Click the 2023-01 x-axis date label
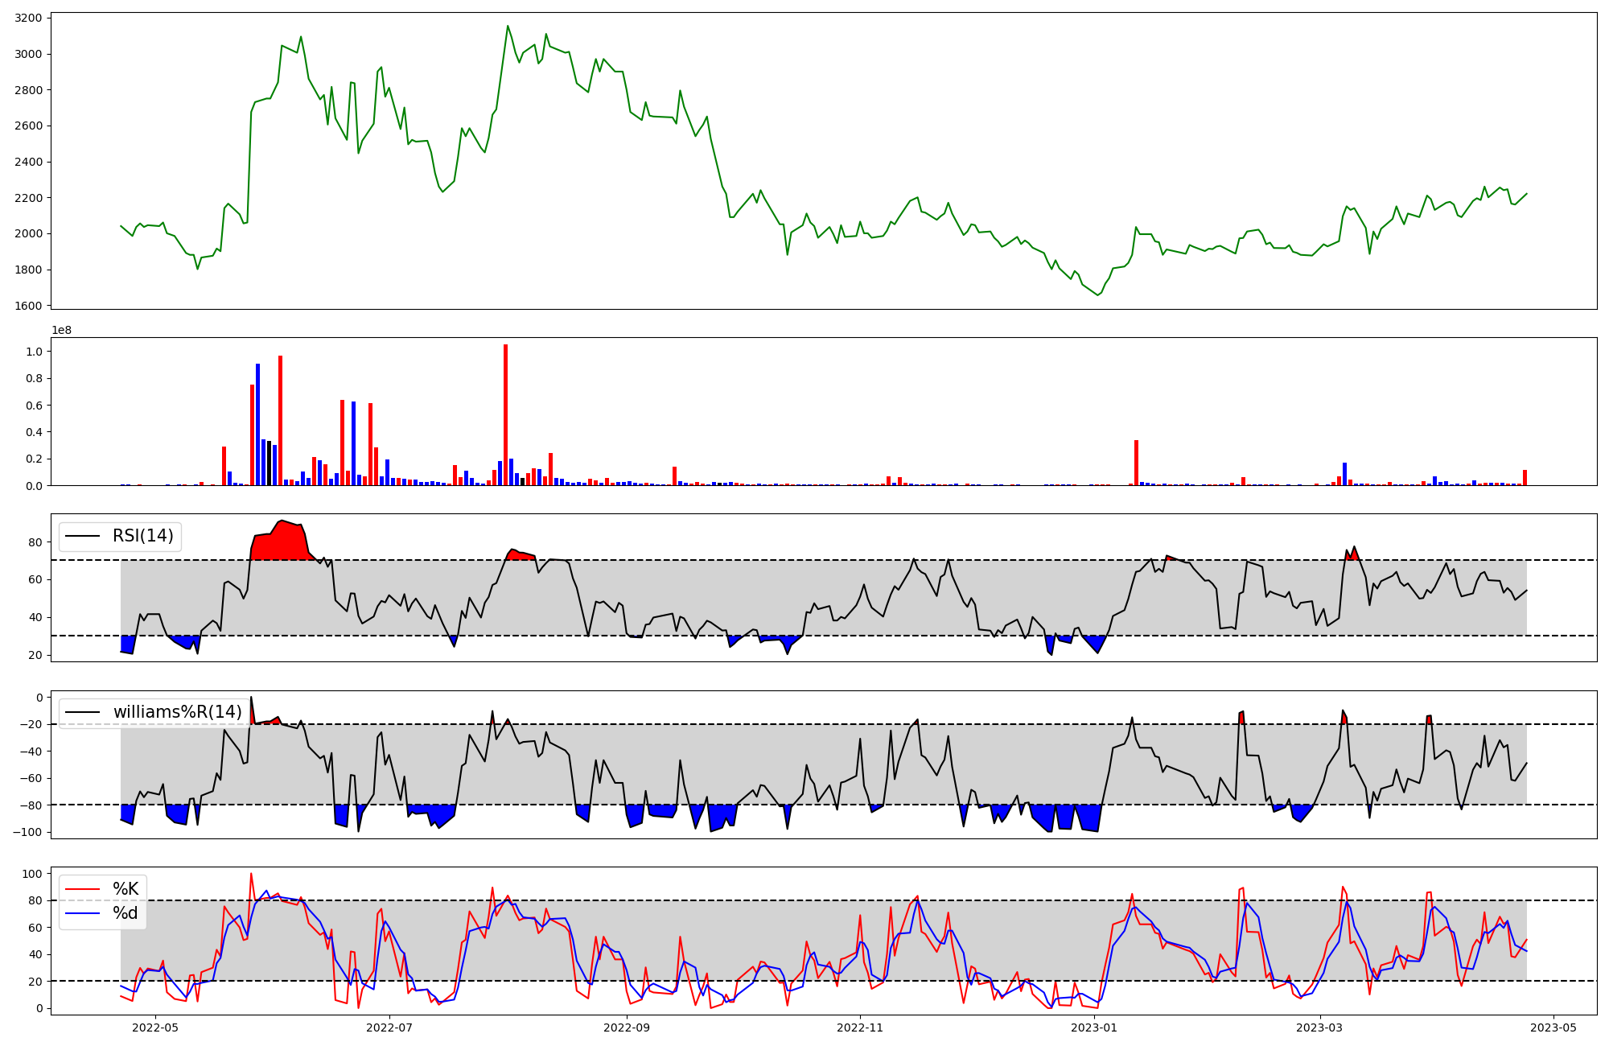This screenshot has width=1609, height=1046. coord(1095,1027)
